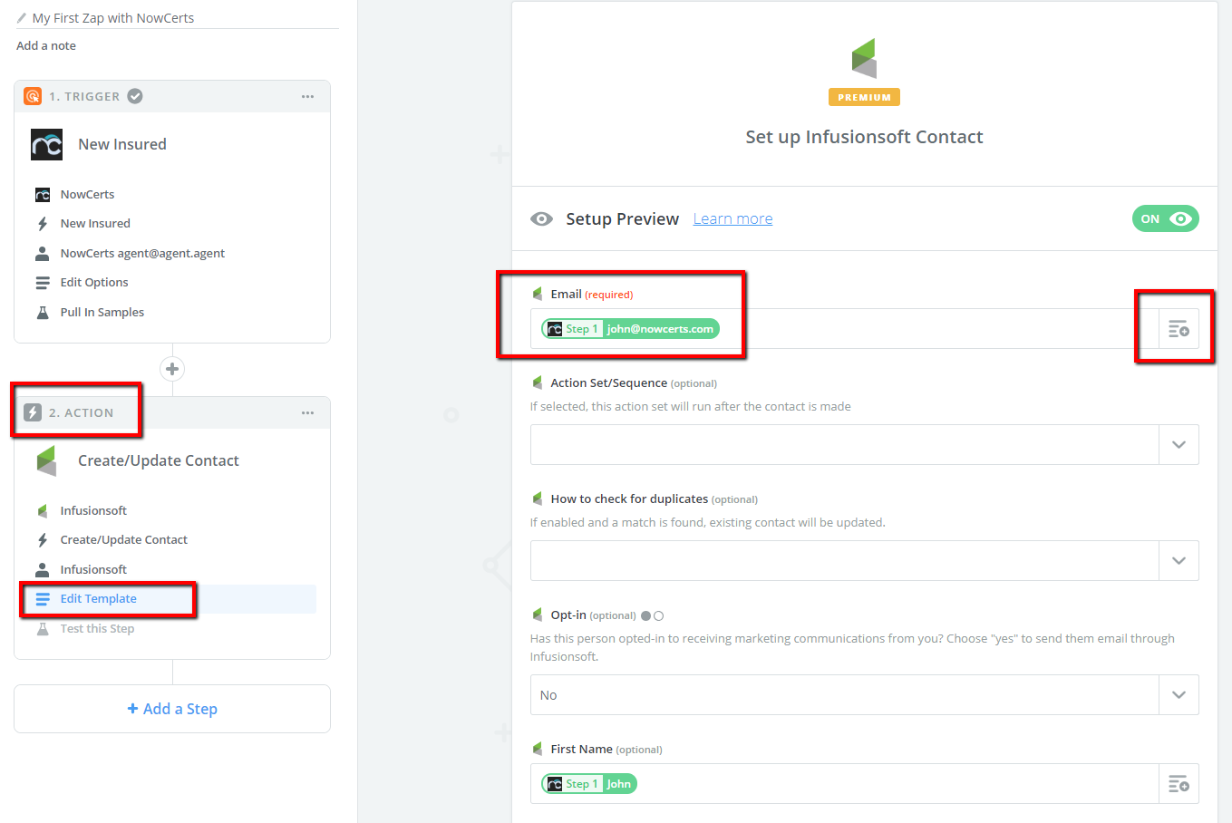Open the insert-field picker for Email
The width and height of the screenshot is (1232, 823).
1179,329
